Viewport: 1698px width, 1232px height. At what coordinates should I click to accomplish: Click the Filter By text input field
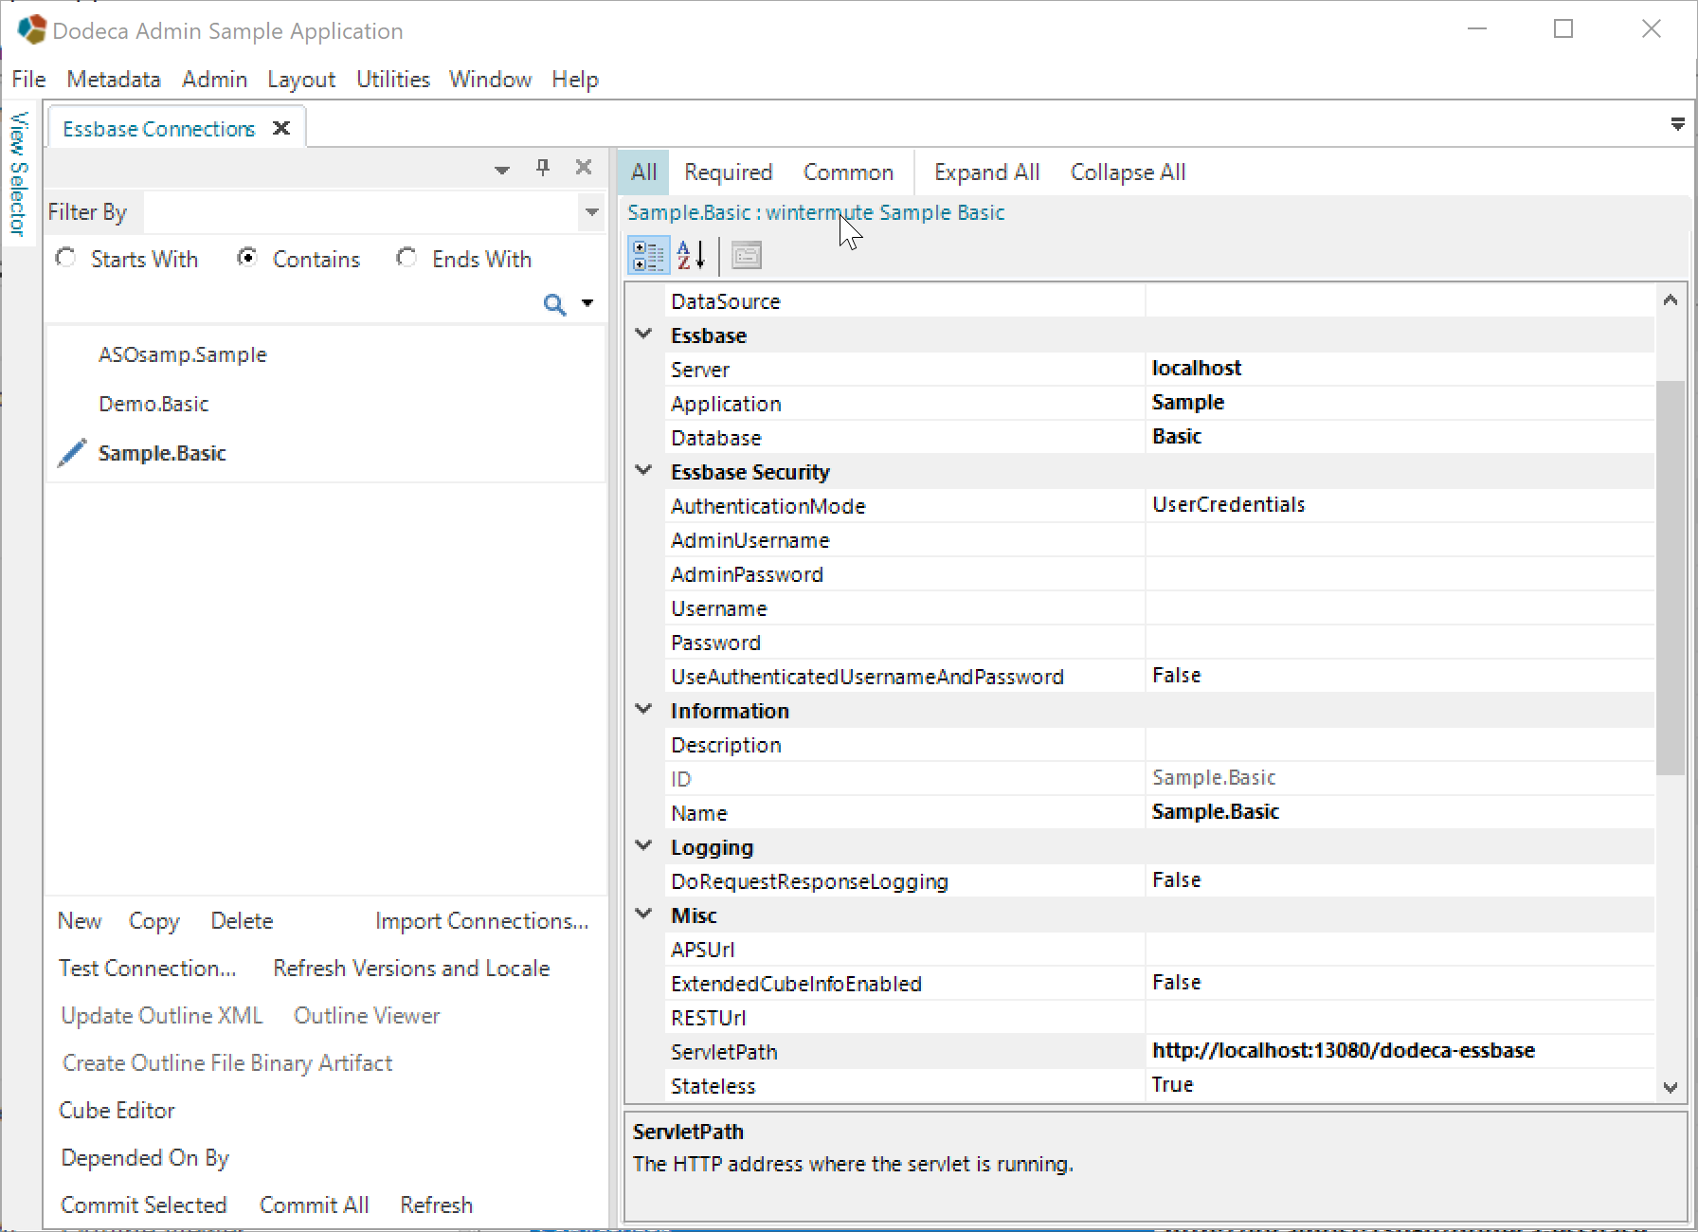coord(361,211)
